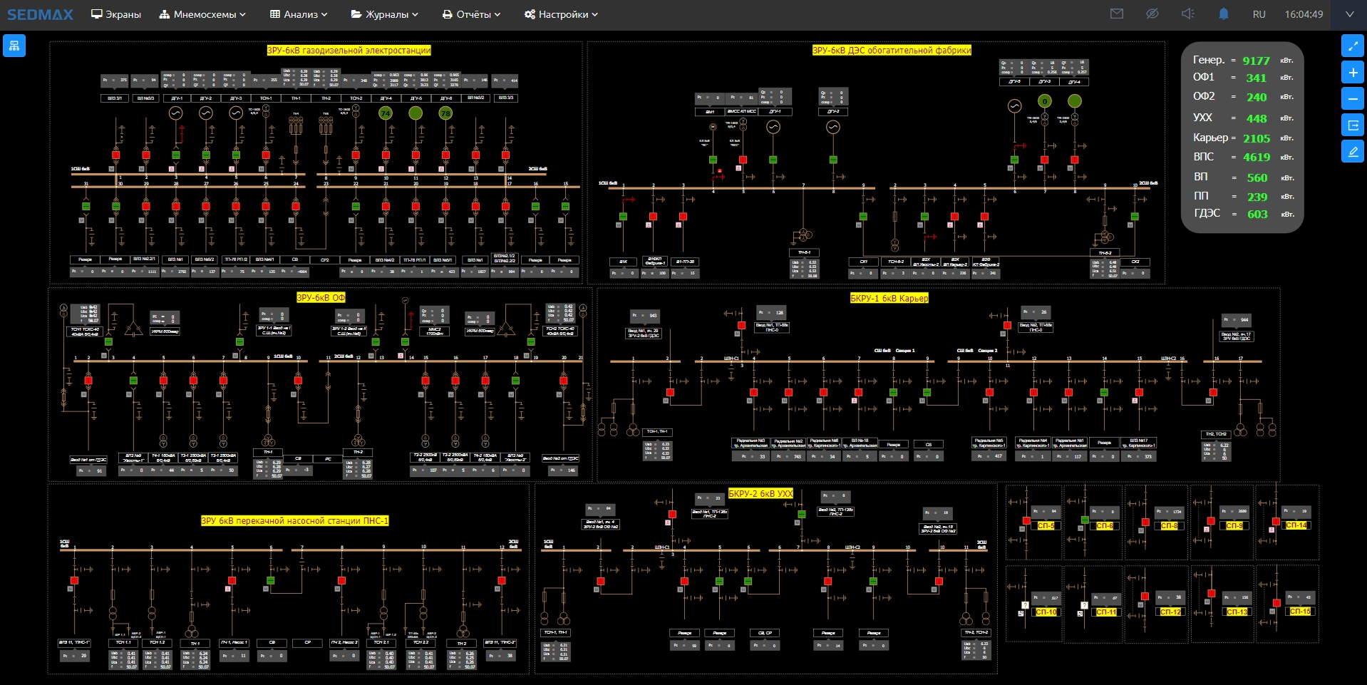The height and width of the screenshot is (685, 1367).
Task: Open the Журналы menu
Action: click(384, 14)
